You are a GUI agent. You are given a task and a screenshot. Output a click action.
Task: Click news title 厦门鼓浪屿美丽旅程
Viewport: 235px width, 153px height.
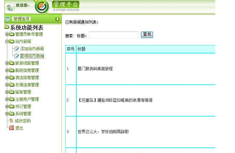95,69
